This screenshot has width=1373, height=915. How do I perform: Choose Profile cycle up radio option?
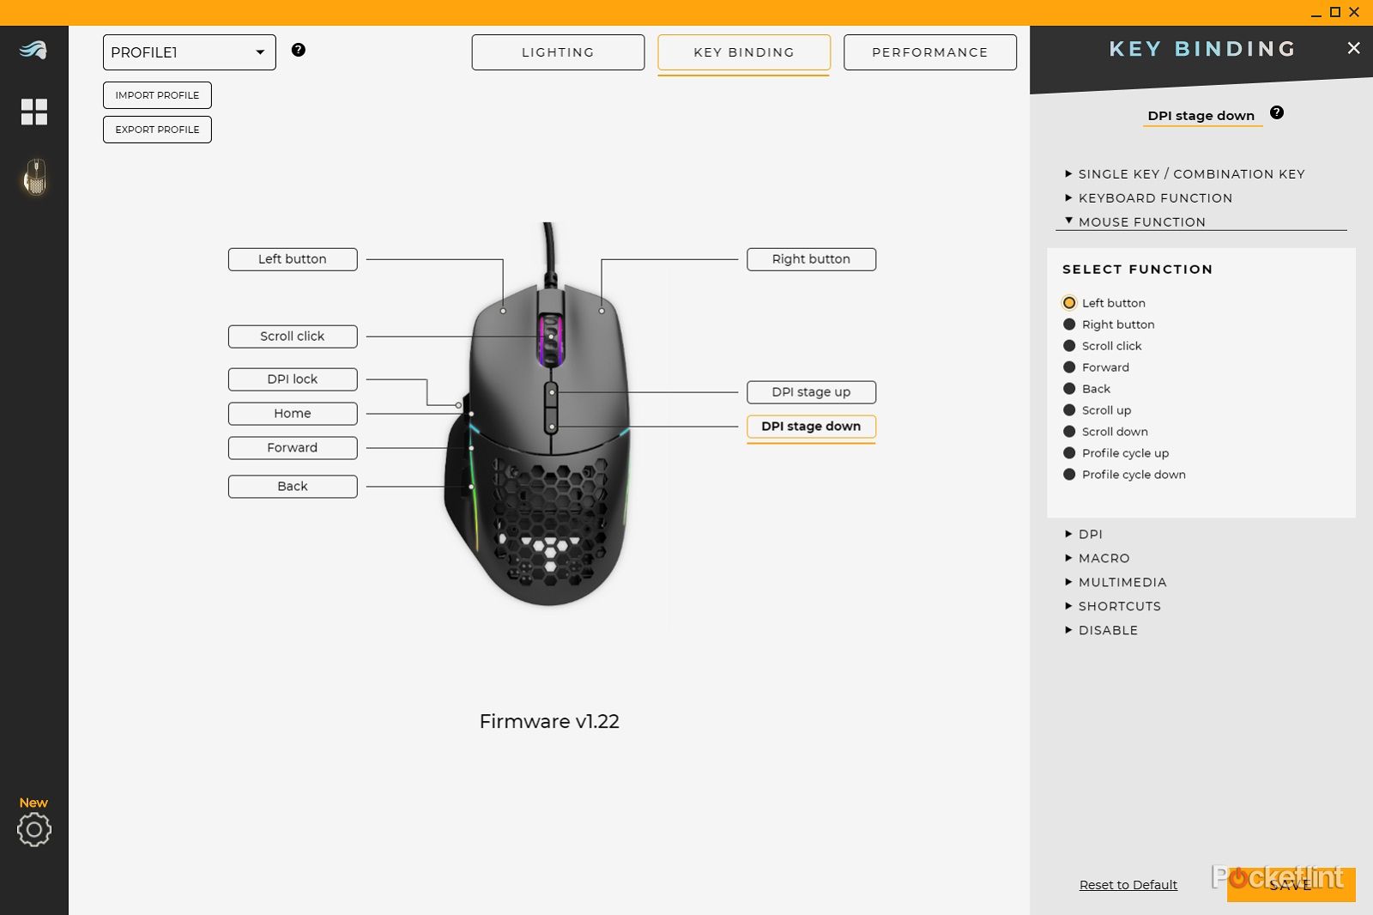coord(1069,453)
